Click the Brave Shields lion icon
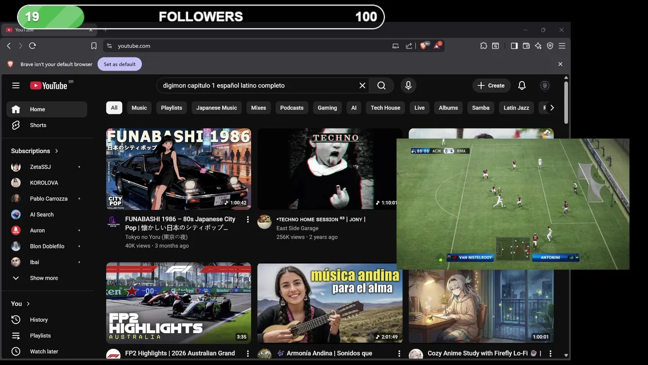Screen dimensions: 648x365 (x=424, y=46)
